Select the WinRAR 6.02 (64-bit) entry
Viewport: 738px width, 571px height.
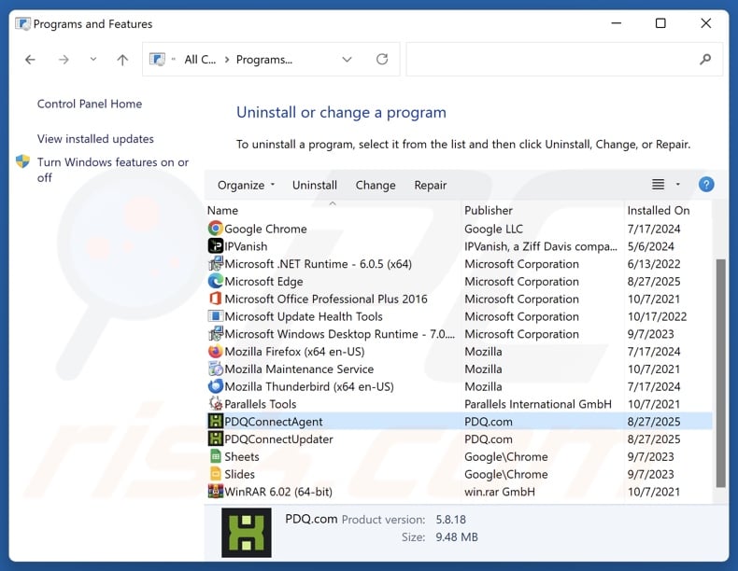278,492
